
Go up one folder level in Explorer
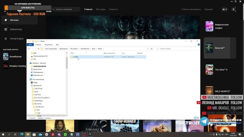point(39,49)
